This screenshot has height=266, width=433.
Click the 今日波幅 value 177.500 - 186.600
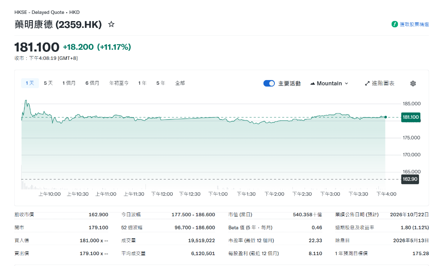193,215
